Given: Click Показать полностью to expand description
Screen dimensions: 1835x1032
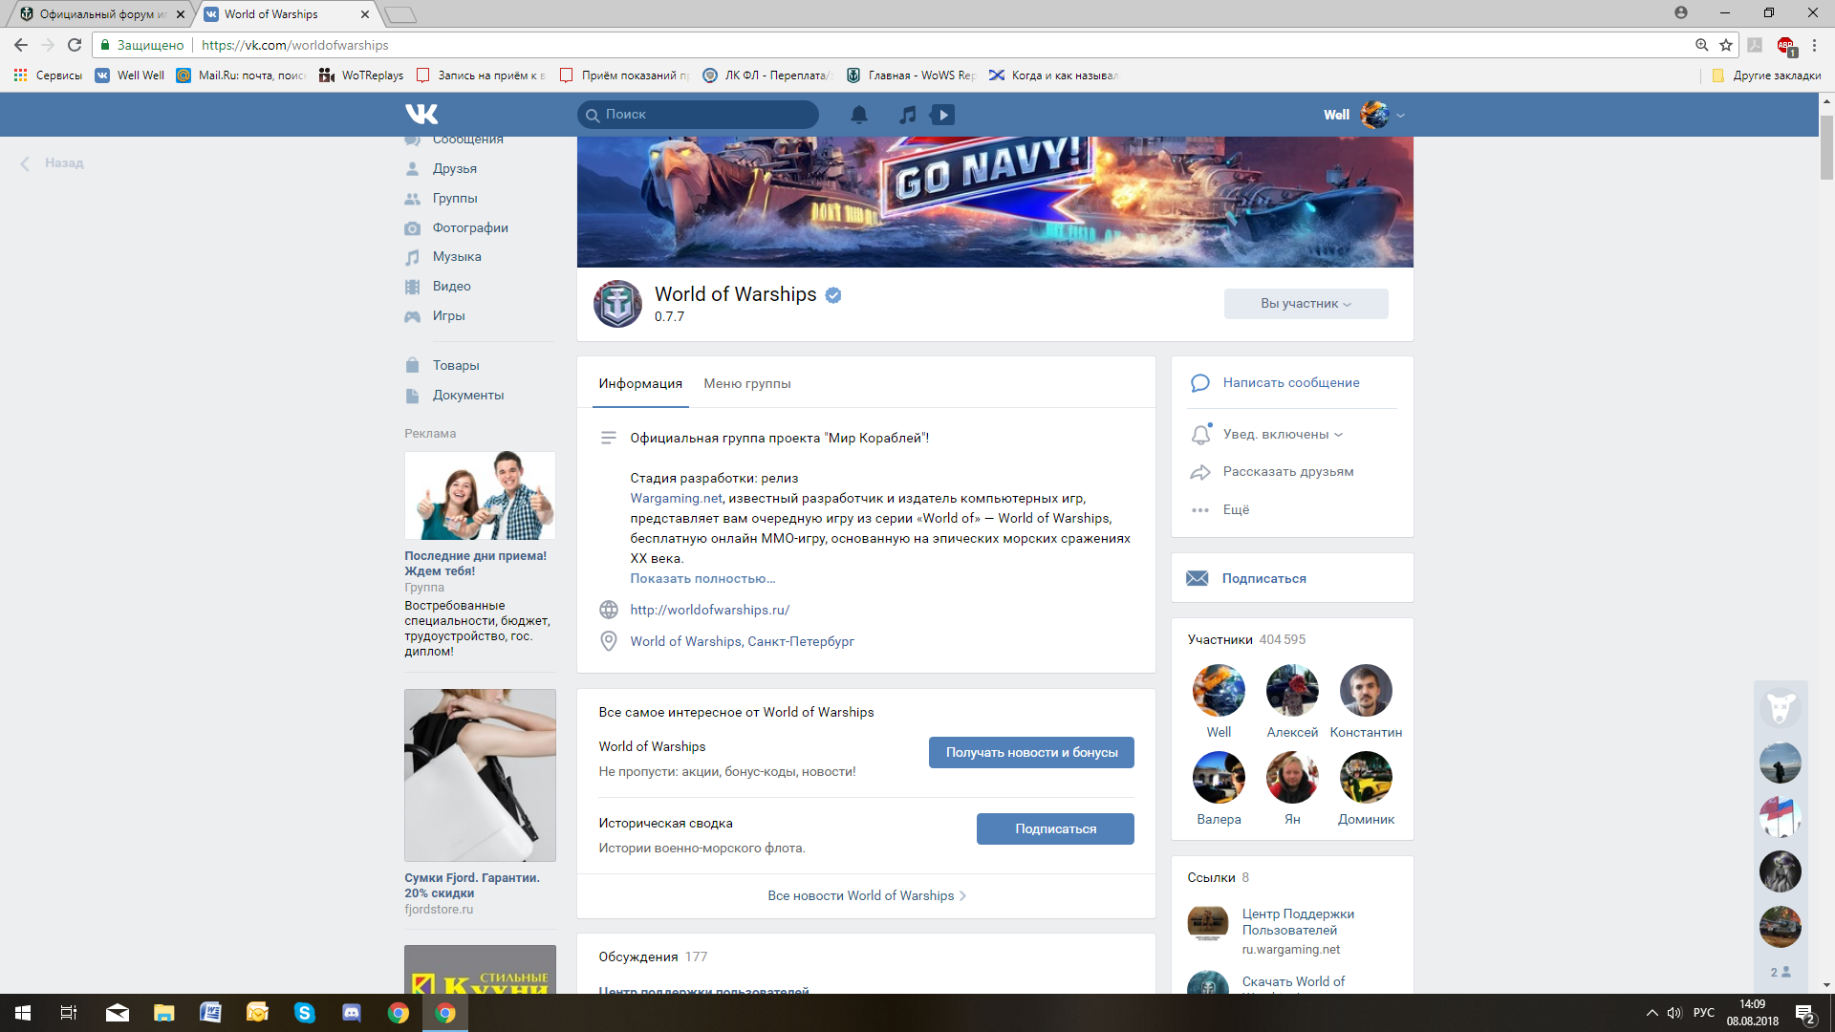Looking at the screenshot, I should pyautogui.click(x=702, y=579).
